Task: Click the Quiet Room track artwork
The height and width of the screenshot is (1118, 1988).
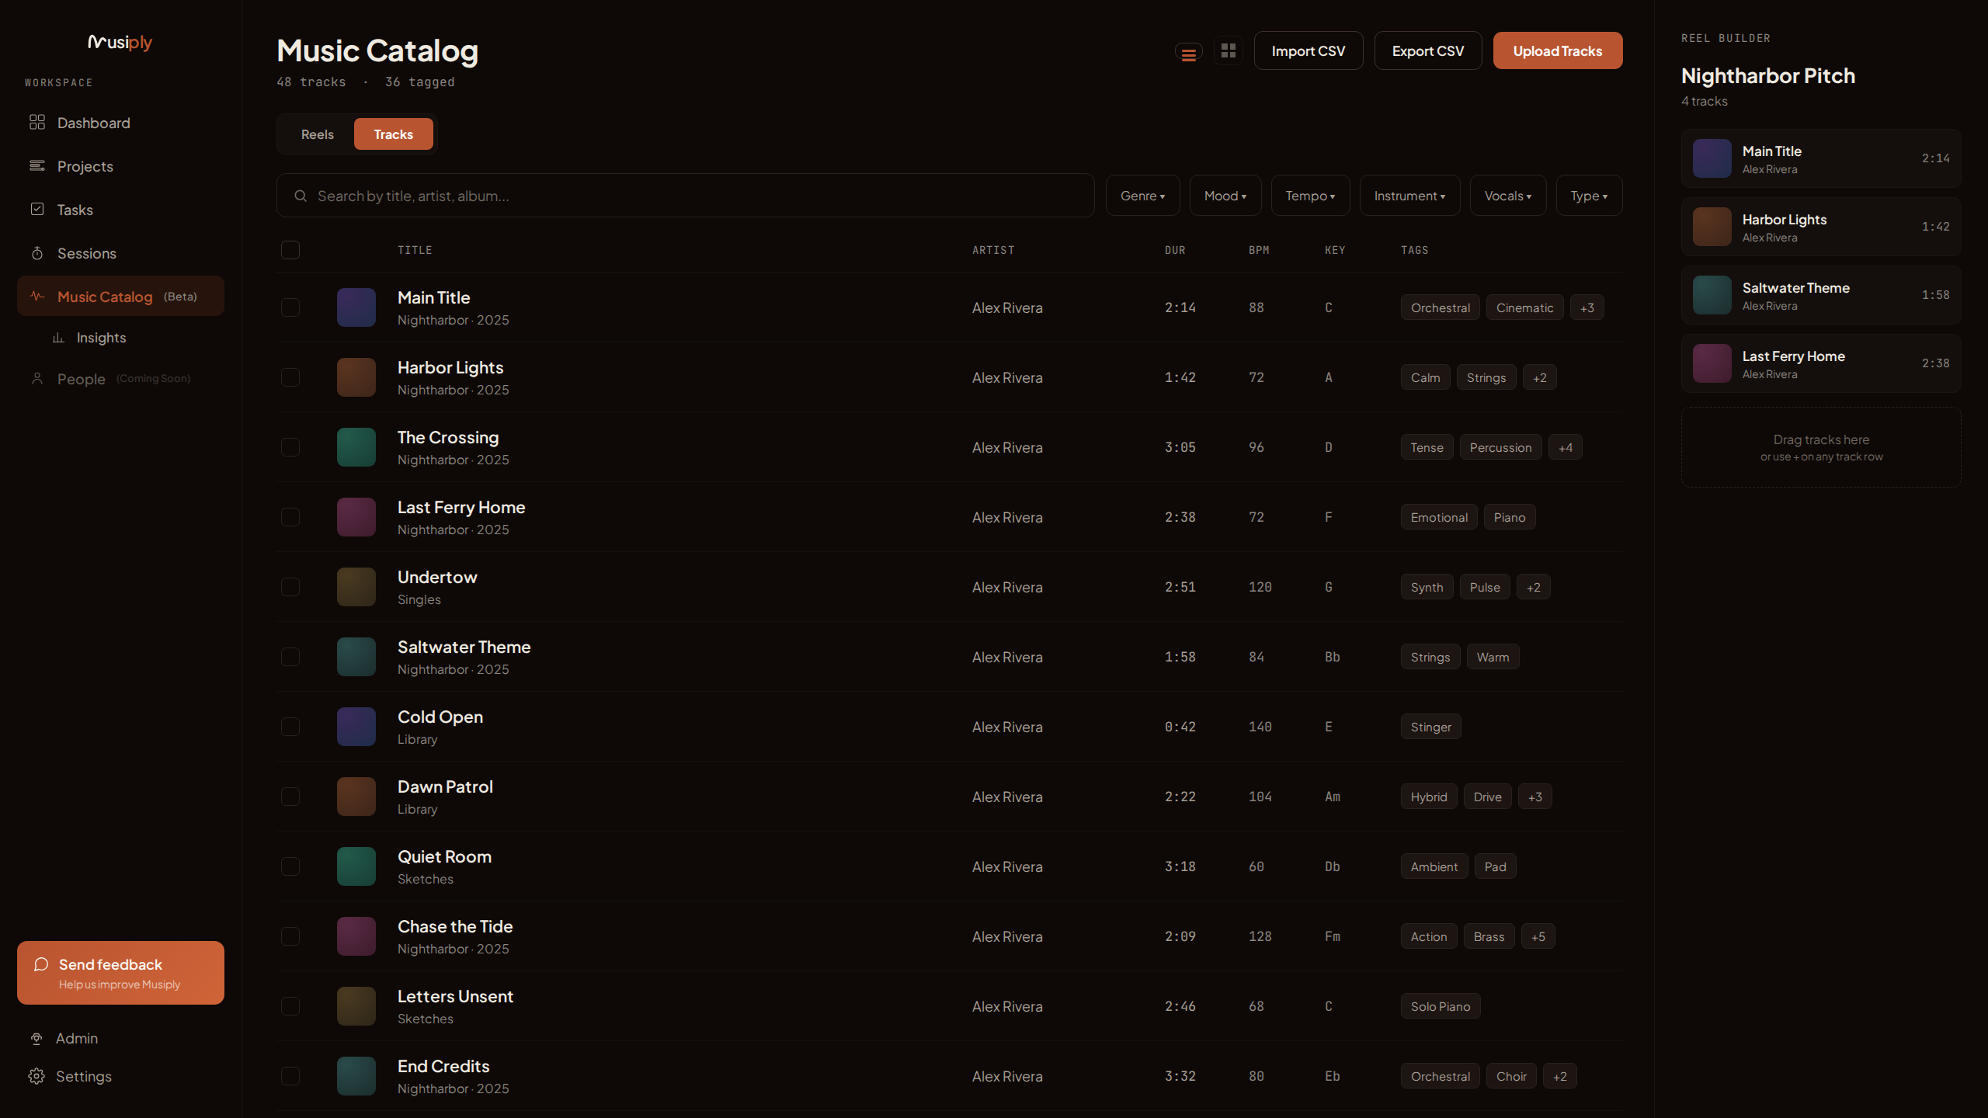Action: point(356,866)
